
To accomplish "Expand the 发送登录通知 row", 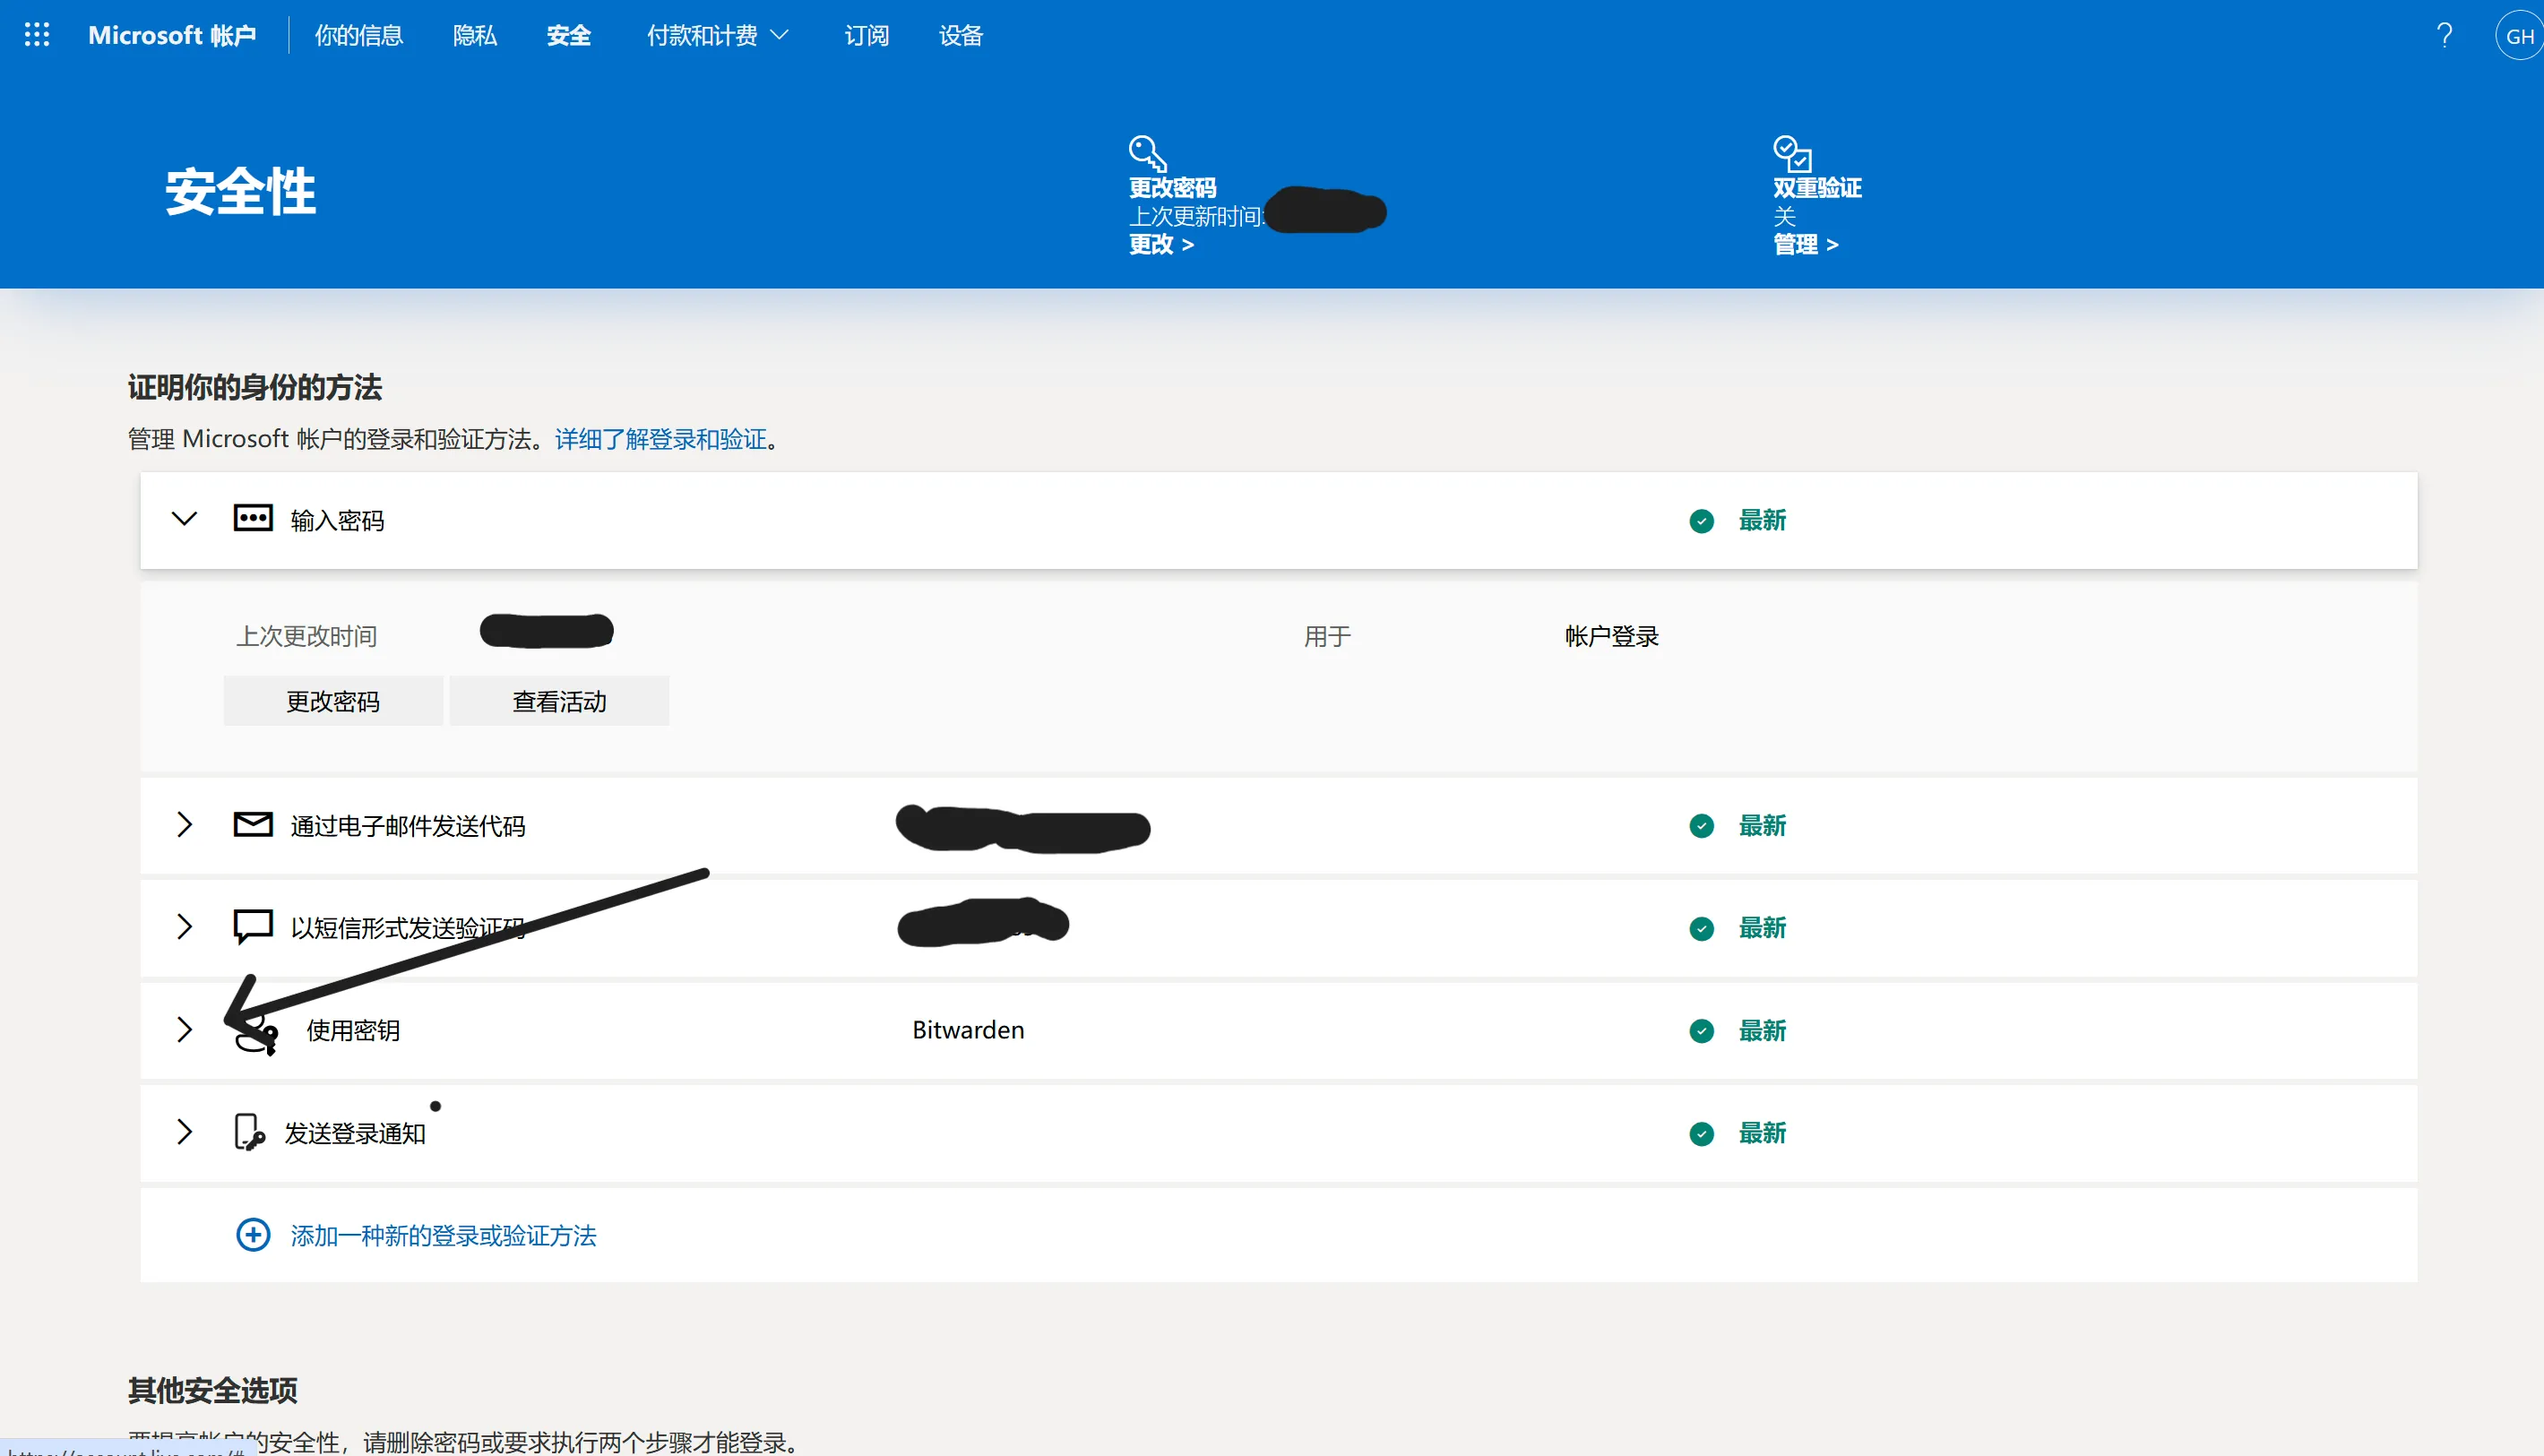I will click(x=184, y=1132).
